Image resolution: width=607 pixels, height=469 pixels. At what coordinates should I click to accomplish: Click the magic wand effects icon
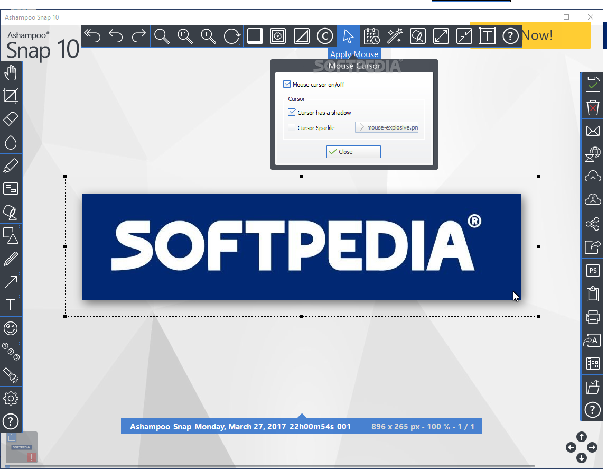tap(395, 36)
